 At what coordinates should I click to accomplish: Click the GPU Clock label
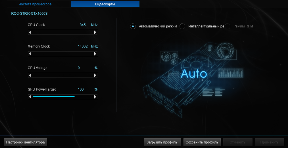click(36, 25)
